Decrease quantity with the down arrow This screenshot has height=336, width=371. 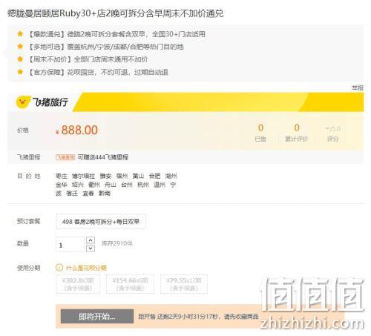point(91,248)
